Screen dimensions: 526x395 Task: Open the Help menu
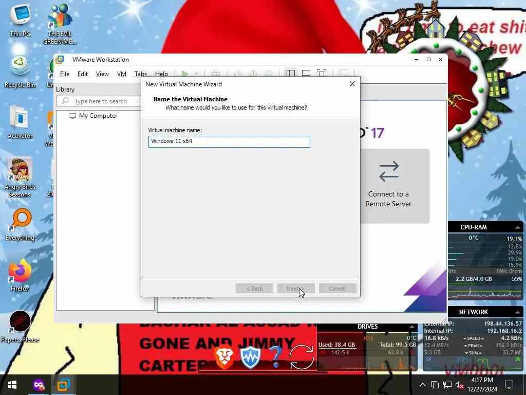(161, 74)
